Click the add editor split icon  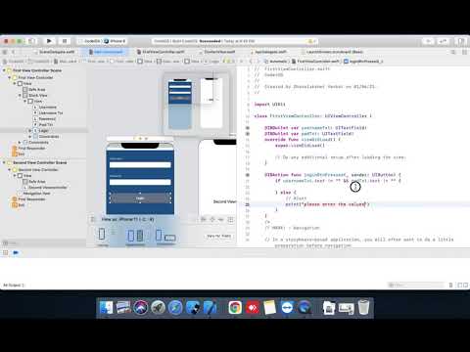click(464, 52)
